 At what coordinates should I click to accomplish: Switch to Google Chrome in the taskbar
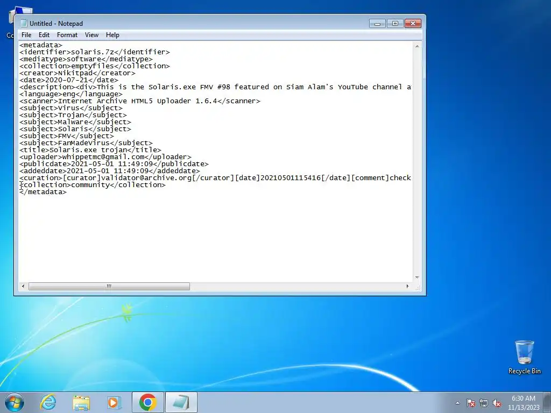pos(147,402)
